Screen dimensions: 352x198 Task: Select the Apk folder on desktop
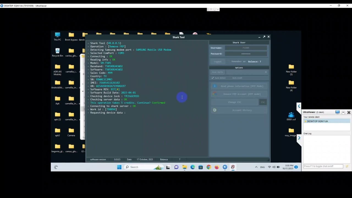57,100
